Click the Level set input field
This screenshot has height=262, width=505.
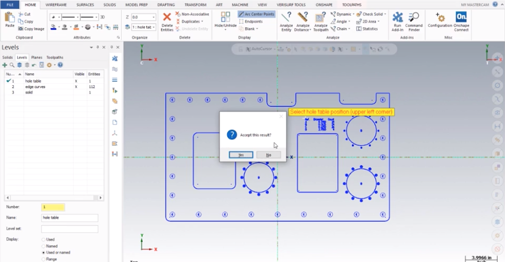click(x=70, y=229)
